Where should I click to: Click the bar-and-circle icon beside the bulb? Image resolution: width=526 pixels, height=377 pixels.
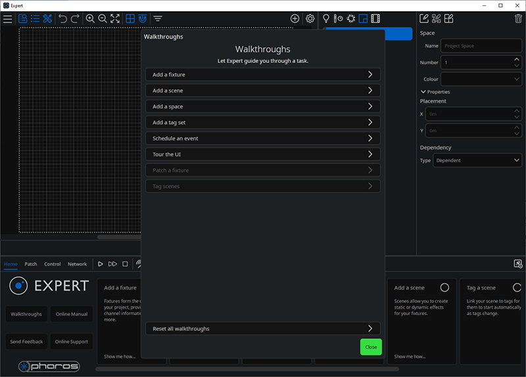(338, 18)
